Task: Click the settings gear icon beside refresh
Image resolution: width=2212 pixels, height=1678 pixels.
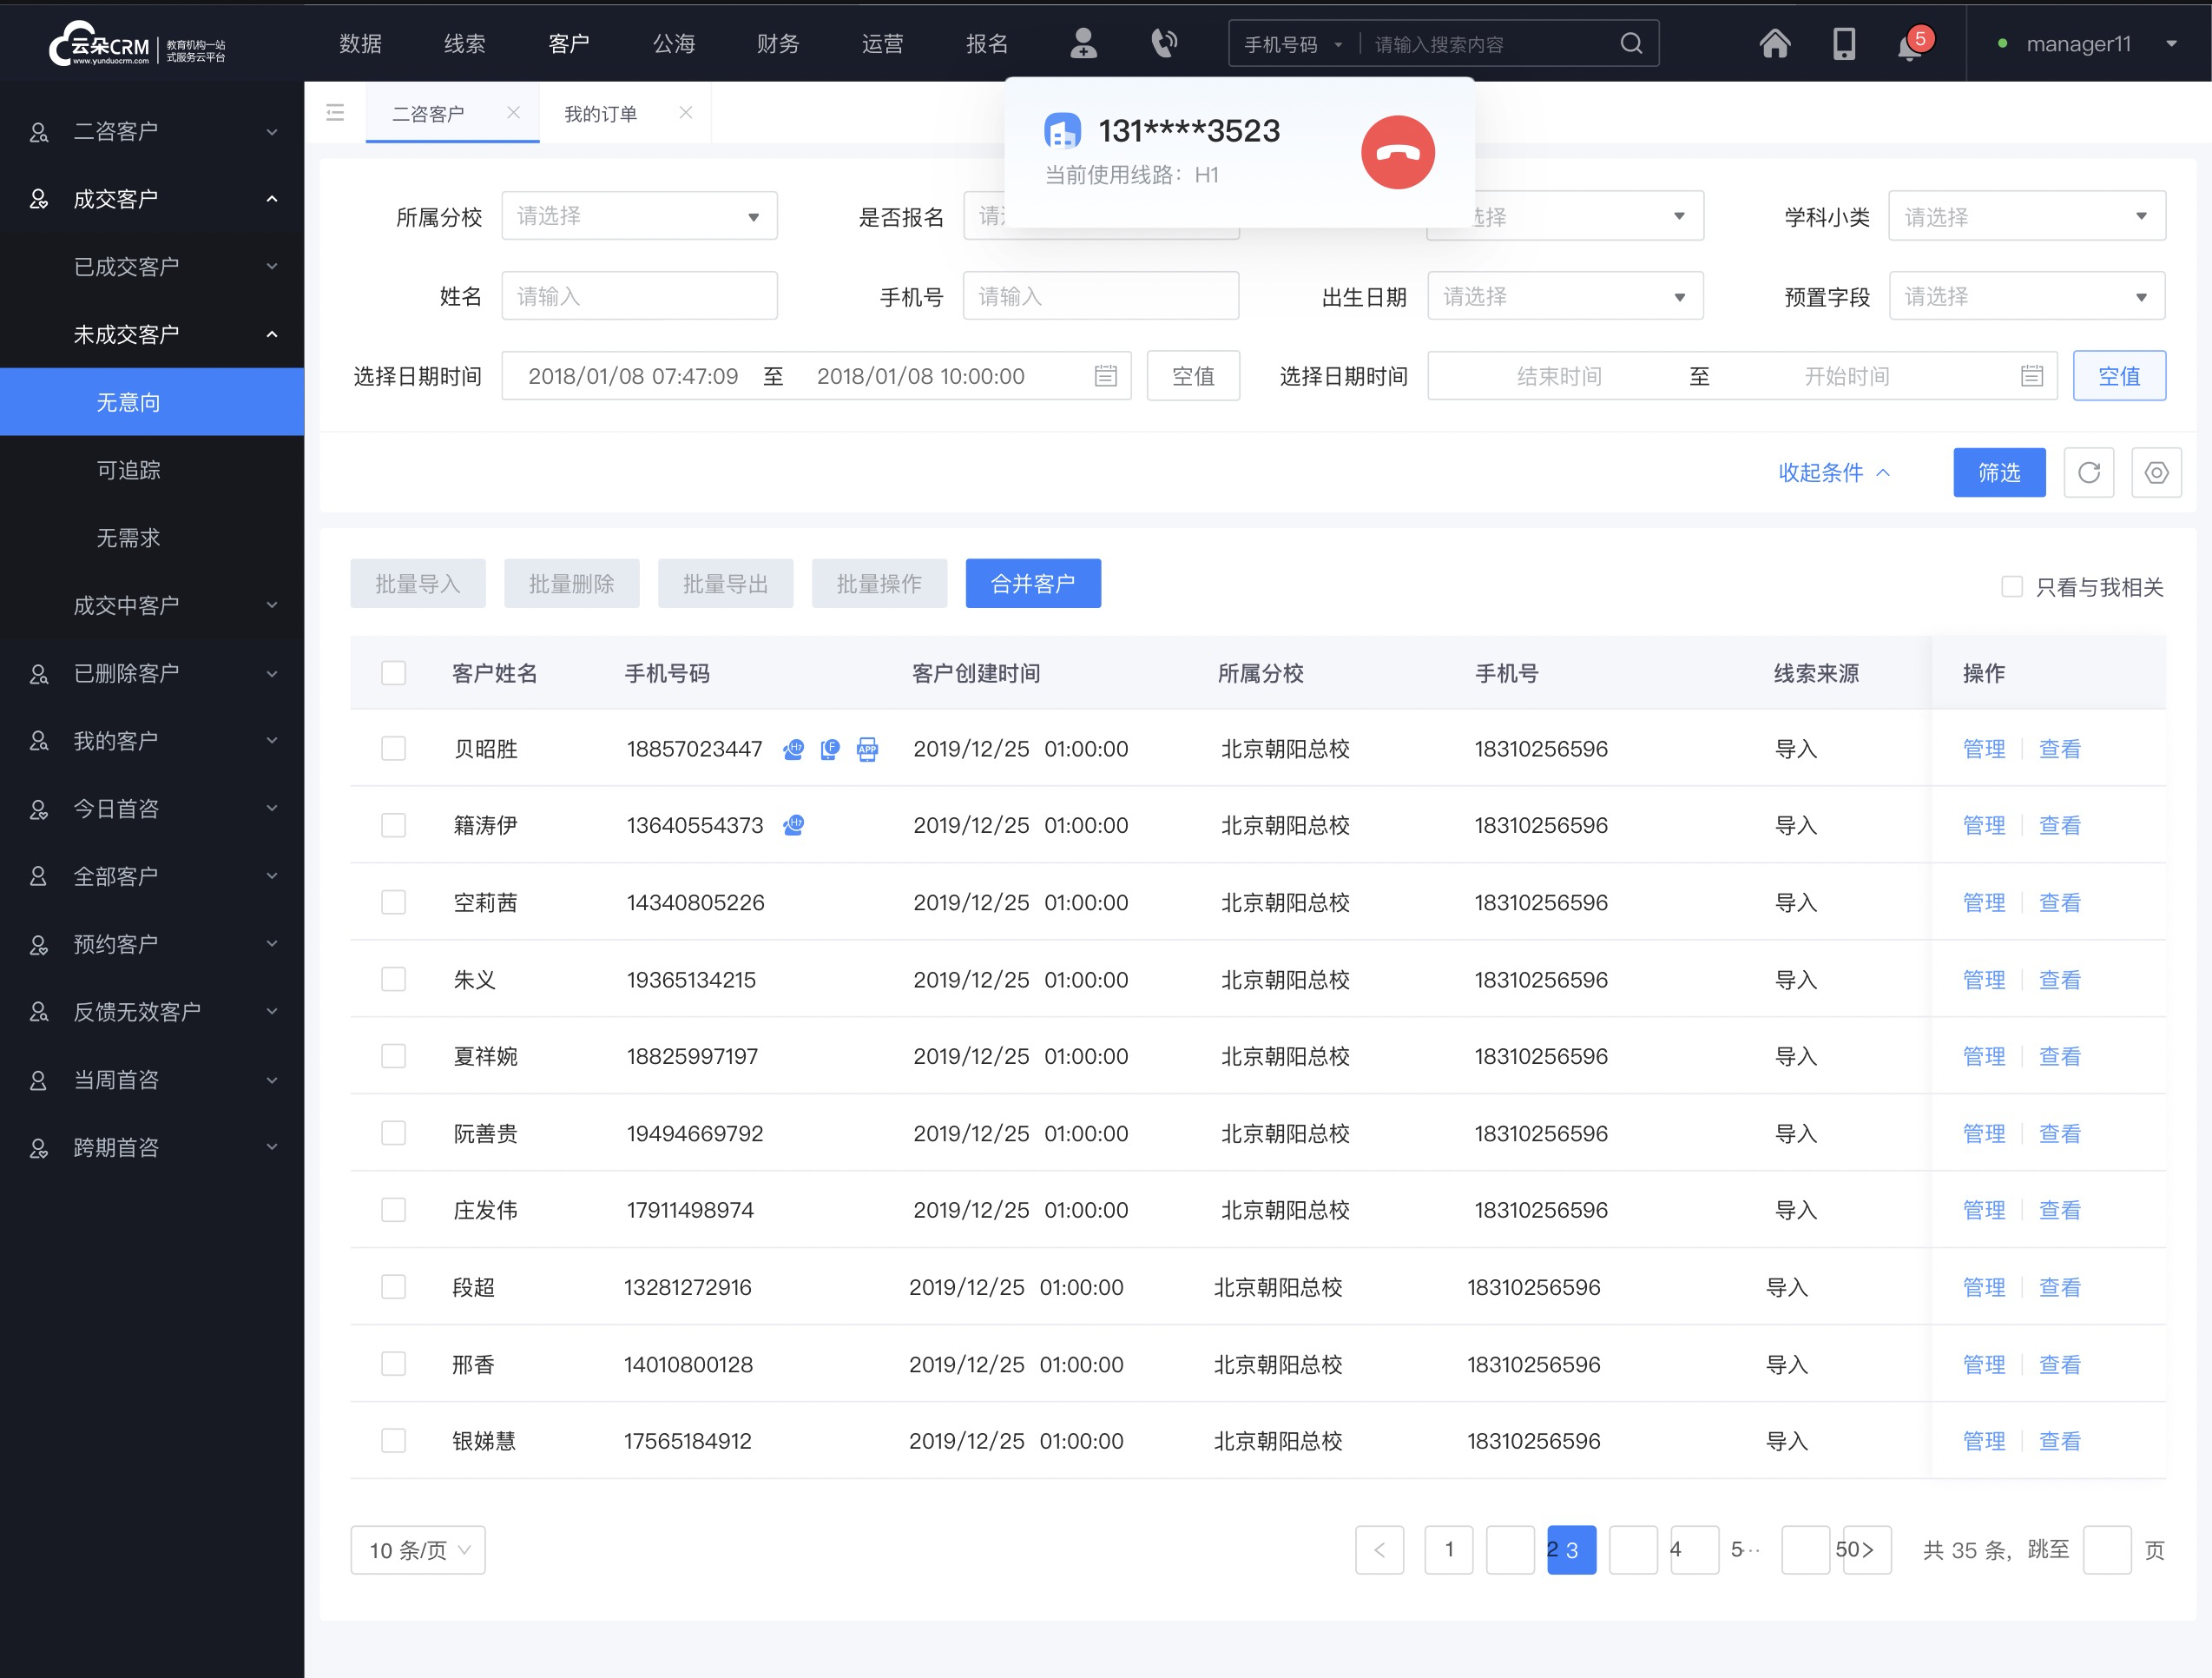Action: 2156,472
